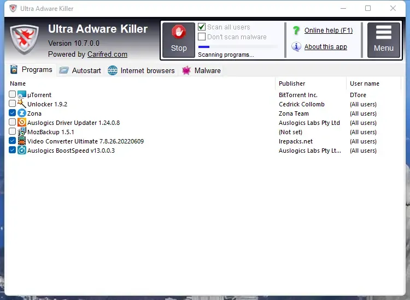This screenshot has height=300, width=410.
Task: Click the (Not set) publisher cell
Action: 290,132
